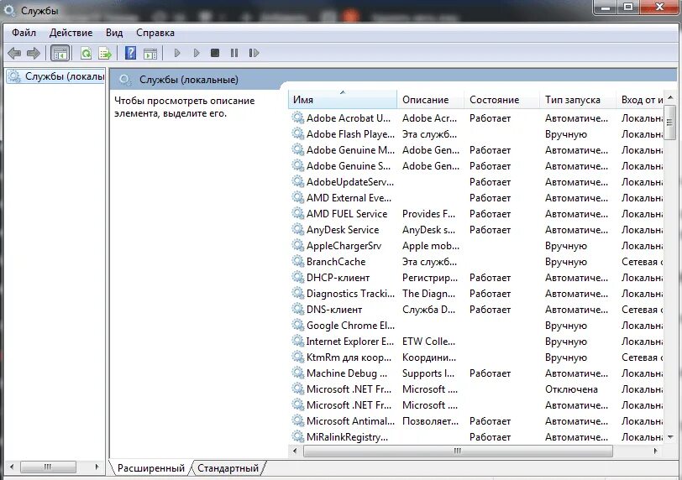
Task: Click the services list scroll-down arrow
Action: (x=670, y=437)
